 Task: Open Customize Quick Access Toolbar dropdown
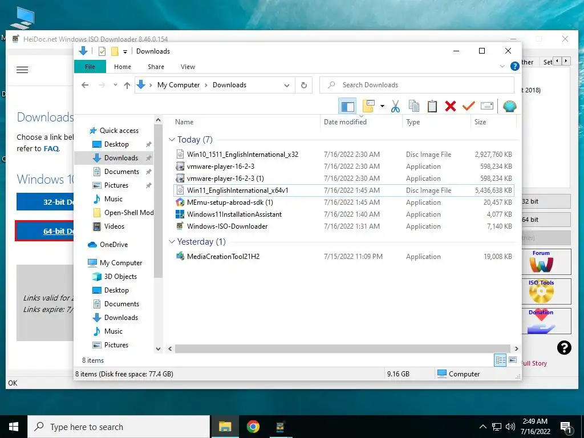tap(125, 52)
